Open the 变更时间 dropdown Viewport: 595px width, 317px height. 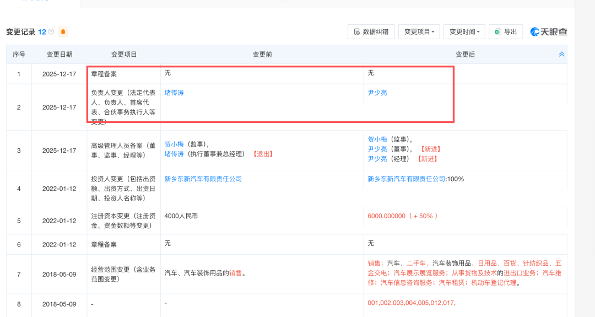click(464, 32)
